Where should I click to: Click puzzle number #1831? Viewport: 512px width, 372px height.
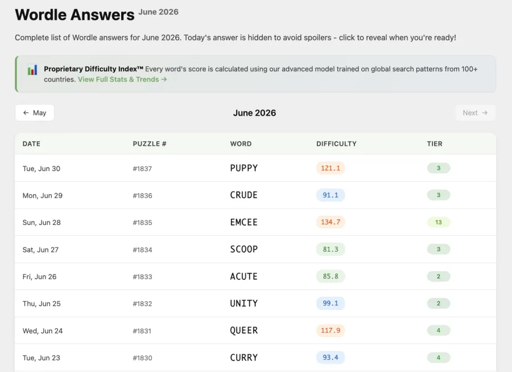(142, 331)
